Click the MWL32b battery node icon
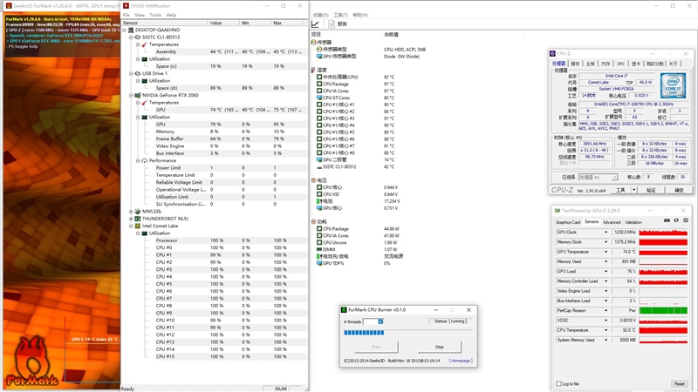 [138, 212]
